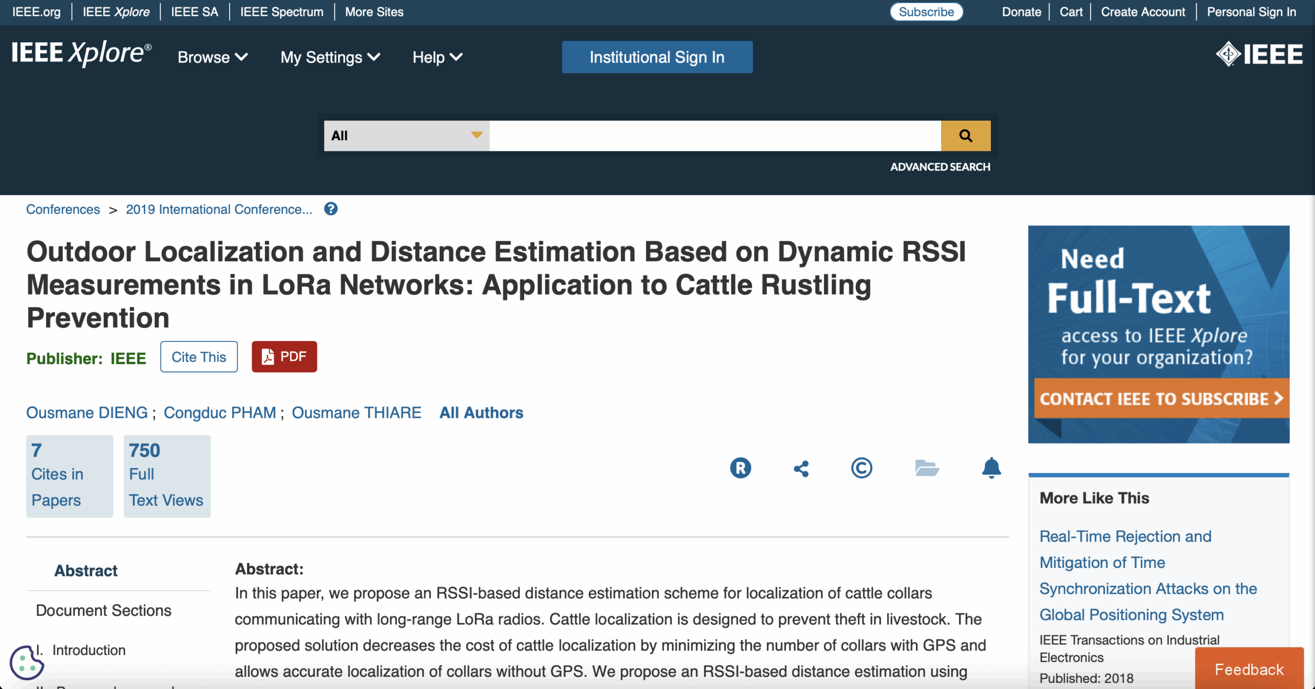The image size is (1315, 689).
Task: Click the copyright icon
Action: 861,468
